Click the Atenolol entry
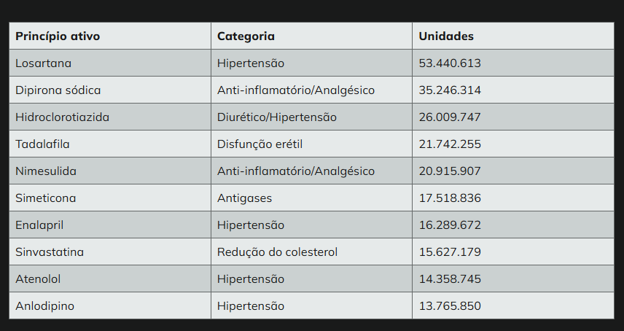The height and width of the screenshot is (331, 624). [x=110, y=279]
